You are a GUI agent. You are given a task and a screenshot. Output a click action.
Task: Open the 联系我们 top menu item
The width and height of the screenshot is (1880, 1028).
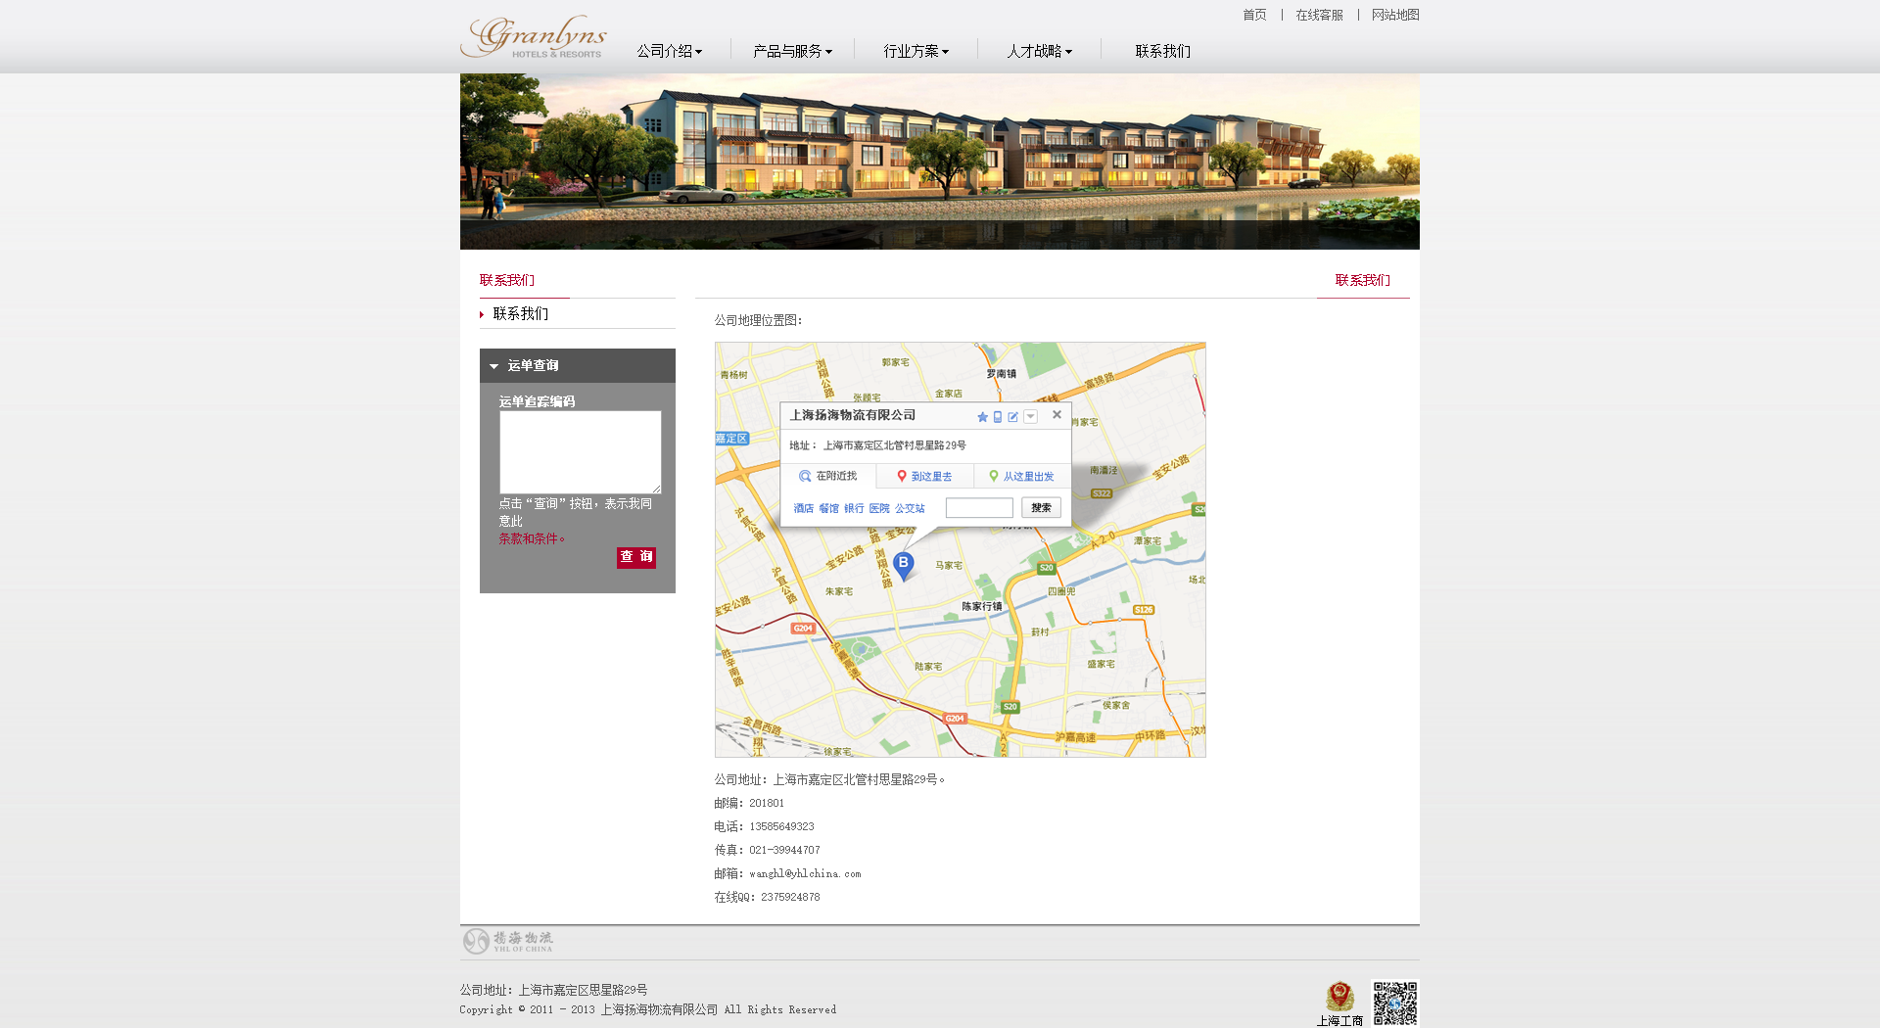click(x=1162, y=51)
